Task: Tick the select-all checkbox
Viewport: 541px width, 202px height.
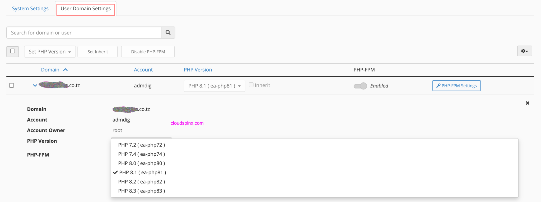Action: pyautogui.click(x=12, y=51)
